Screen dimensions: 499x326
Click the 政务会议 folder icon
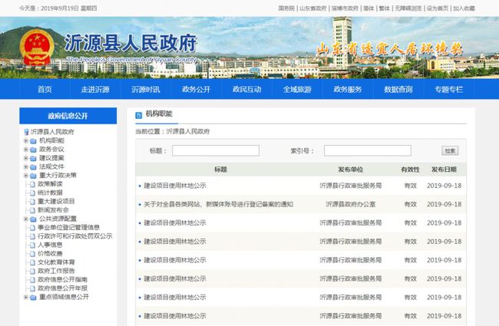(33, 150)
